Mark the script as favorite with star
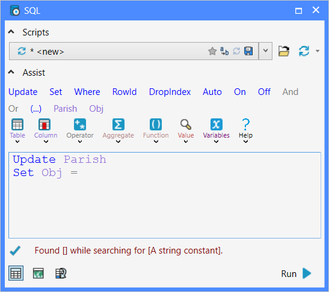 pos(212,51)
